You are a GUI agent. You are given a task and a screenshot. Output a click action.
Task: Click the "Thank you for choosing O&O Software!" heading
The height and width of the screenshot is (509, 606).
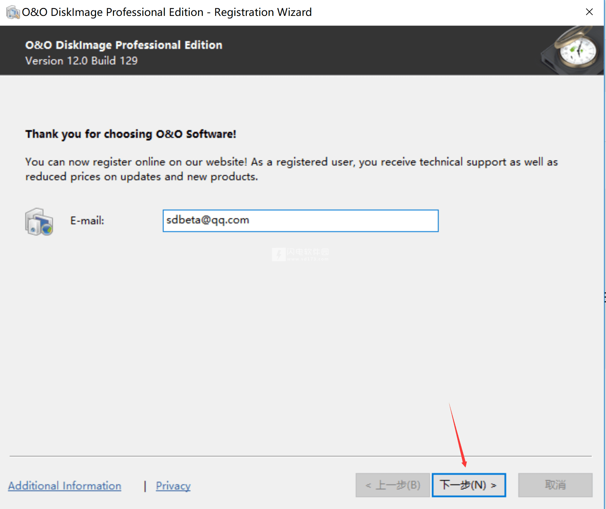click(x=131, y=134)
